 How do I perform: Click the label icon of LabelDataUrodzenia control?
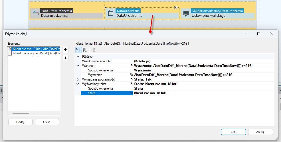(35, 13)
